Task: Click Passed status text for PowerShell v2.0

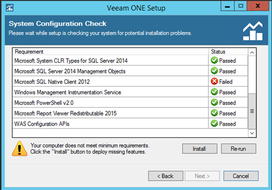Action: pyautogui.click(x=227, y=103)
